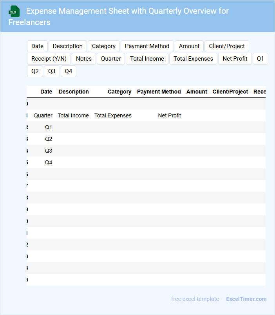Select the Net Profit tag button

235,59
